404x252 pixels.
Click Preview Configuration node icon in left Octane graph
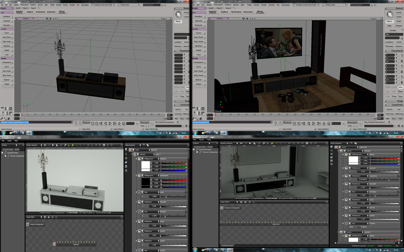(x=28, y=225)
